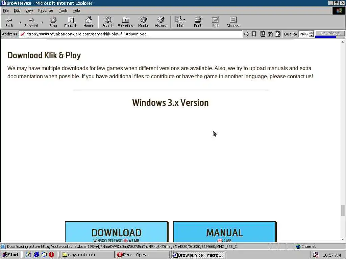Click the binoculars find icon

270,34
